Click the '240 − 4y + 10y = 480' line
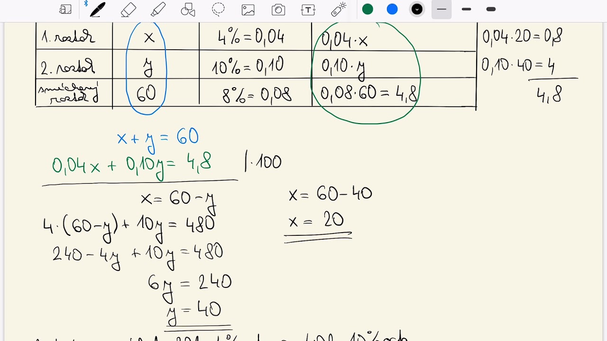The height and width of the screenshot is (341, 607). (138, 255)
